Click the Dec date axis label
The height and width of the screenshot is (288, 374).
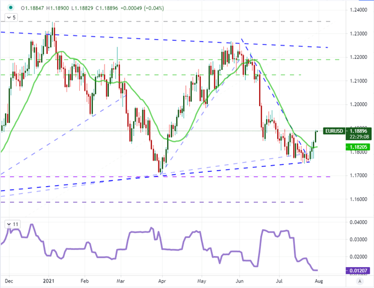point(9,281)
